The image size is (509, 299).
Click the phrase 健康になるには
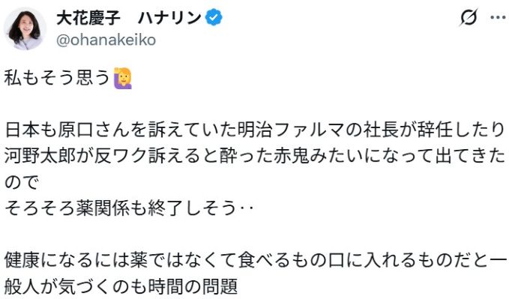66,261
